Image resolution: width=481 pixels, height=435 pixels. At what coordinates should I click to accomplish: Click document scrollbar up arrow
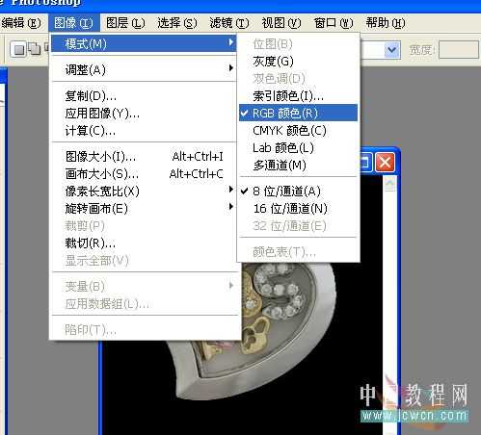389,184
